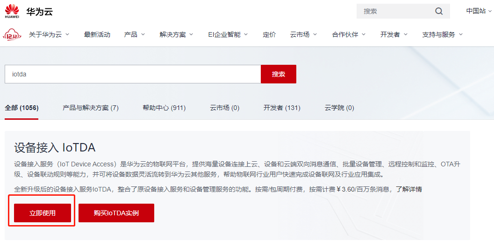Click the text 按需计费￥3.60/百万条消息
494x247 pixels.
tap(351, 189)
